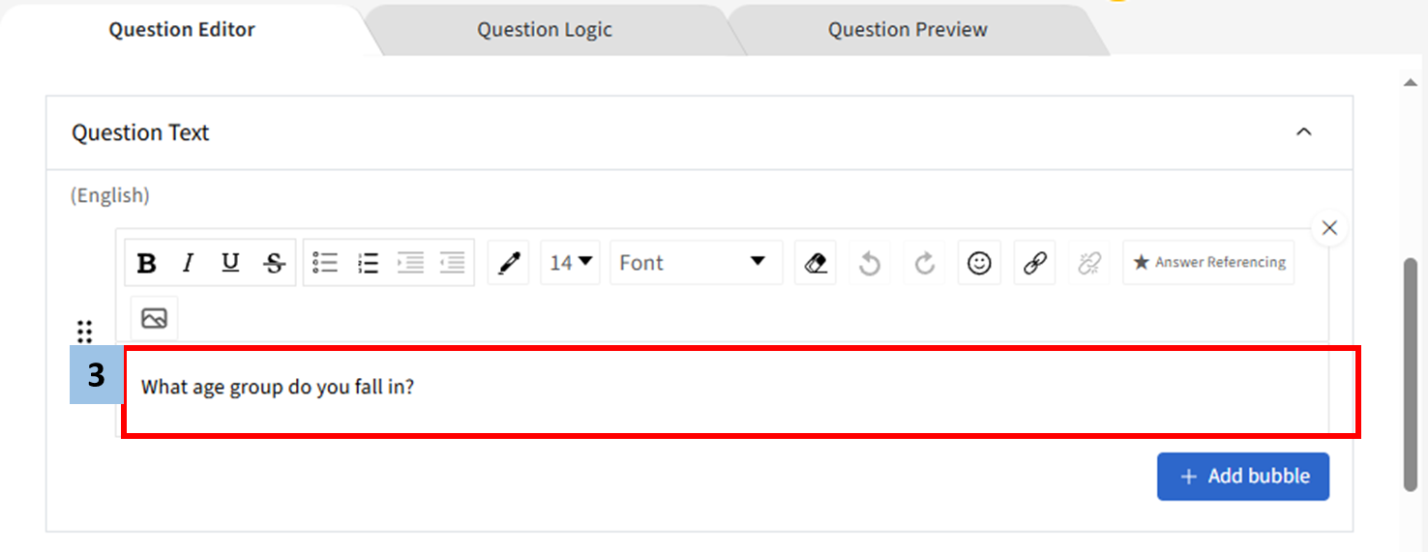
Task: Toggle bold text formatting
Action: point(147,263)
